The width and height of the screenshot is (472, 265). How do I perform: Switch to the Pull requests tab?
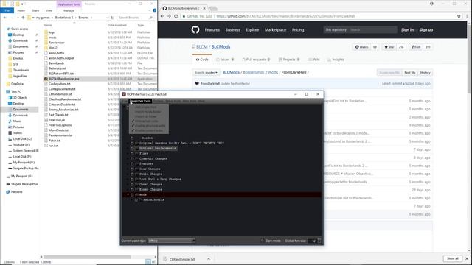click(x=256, y=60)
